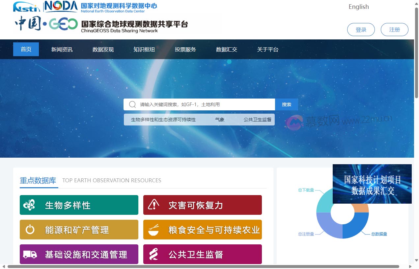Image resolution: width=419 pixels, height=269 pixels.
Task: Open the 知识枢纽 section
Action: tap(144, 49)
